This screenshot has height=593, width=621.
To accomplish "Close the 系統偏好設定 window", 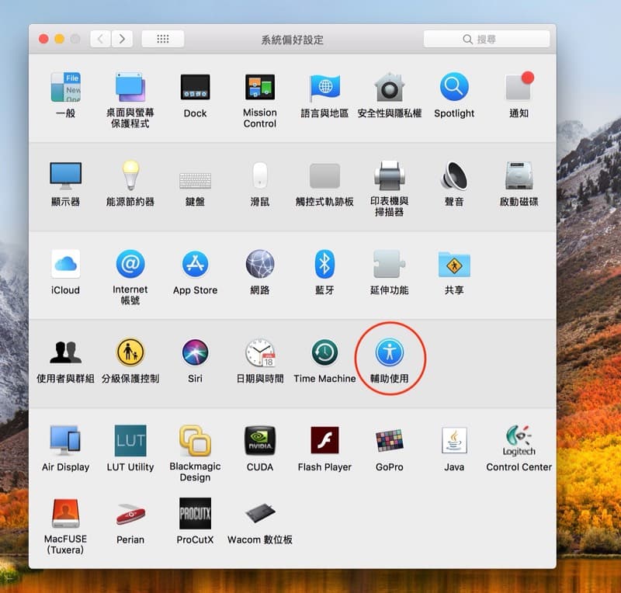I will coord(43,39).
